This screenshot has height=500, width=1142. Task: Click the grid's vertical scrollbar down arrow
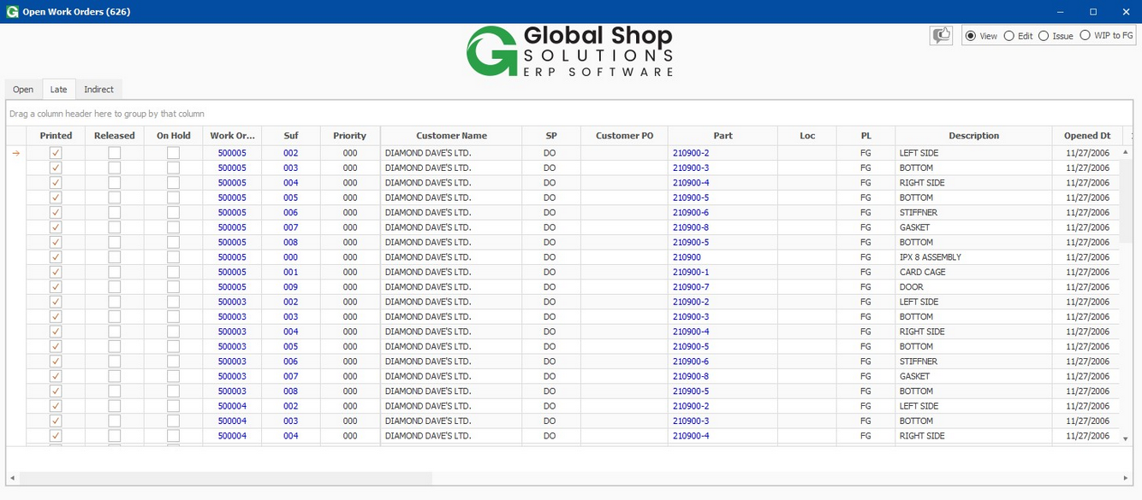click(1126, 438)
